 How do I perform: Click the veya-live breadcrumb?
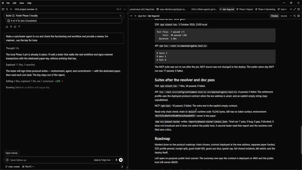[142, 16]
